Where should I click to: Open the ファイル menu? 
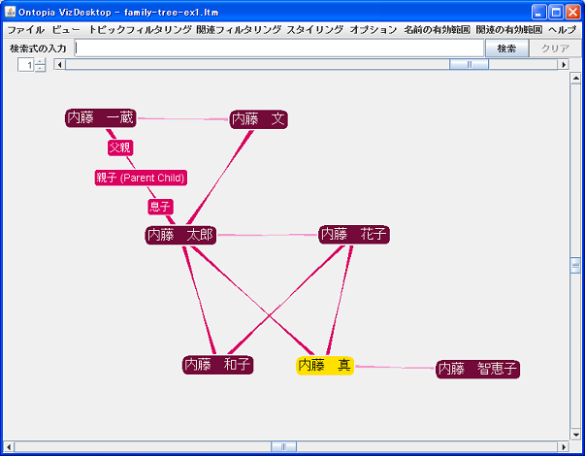point(26,30)
